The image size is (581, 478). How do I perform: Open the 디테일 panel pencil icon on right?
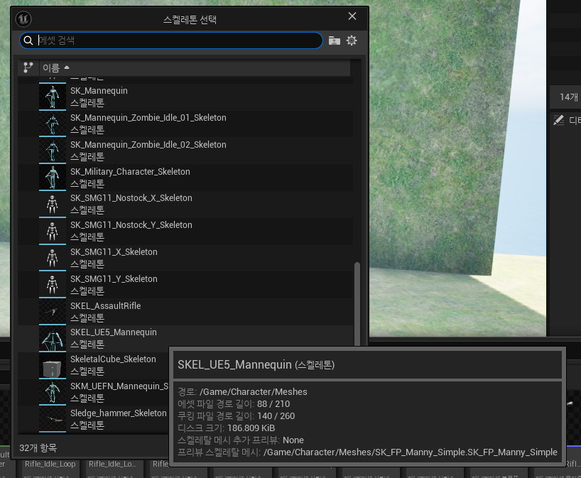558,120
